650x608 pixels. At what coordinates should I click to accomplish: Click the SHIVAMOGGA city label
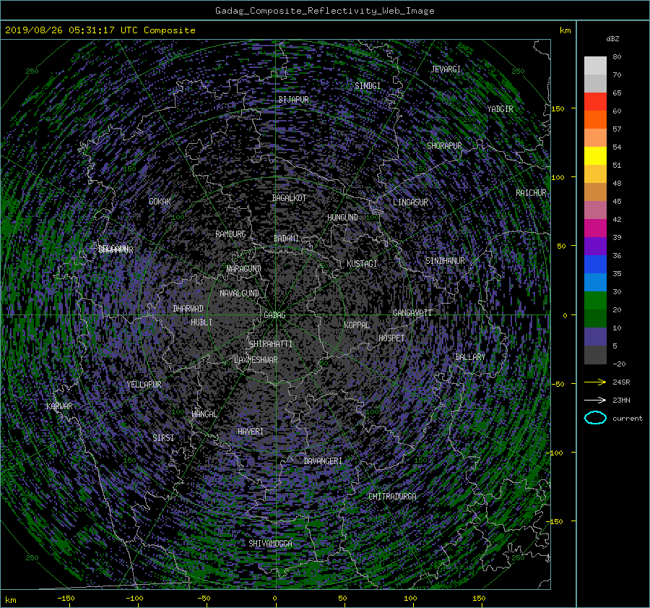click(x=270, y=544)
